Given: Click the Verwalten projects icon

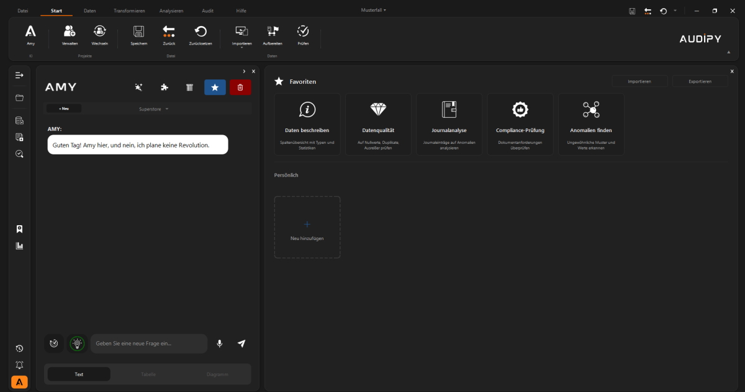Looking at the screenshot, I should (x=70, y=32).
